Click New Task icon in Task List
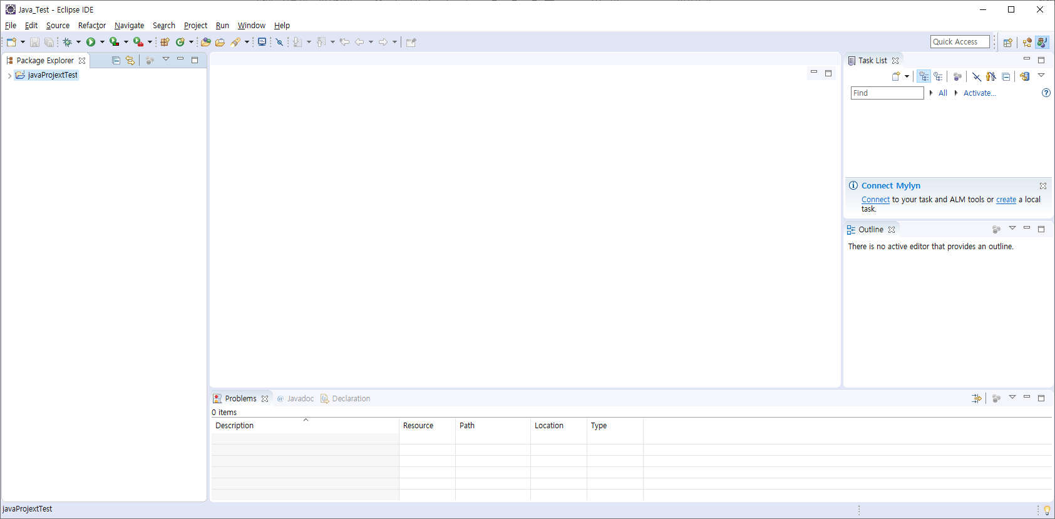Screen dimensions: 1055x519 [x=896, y=76]
